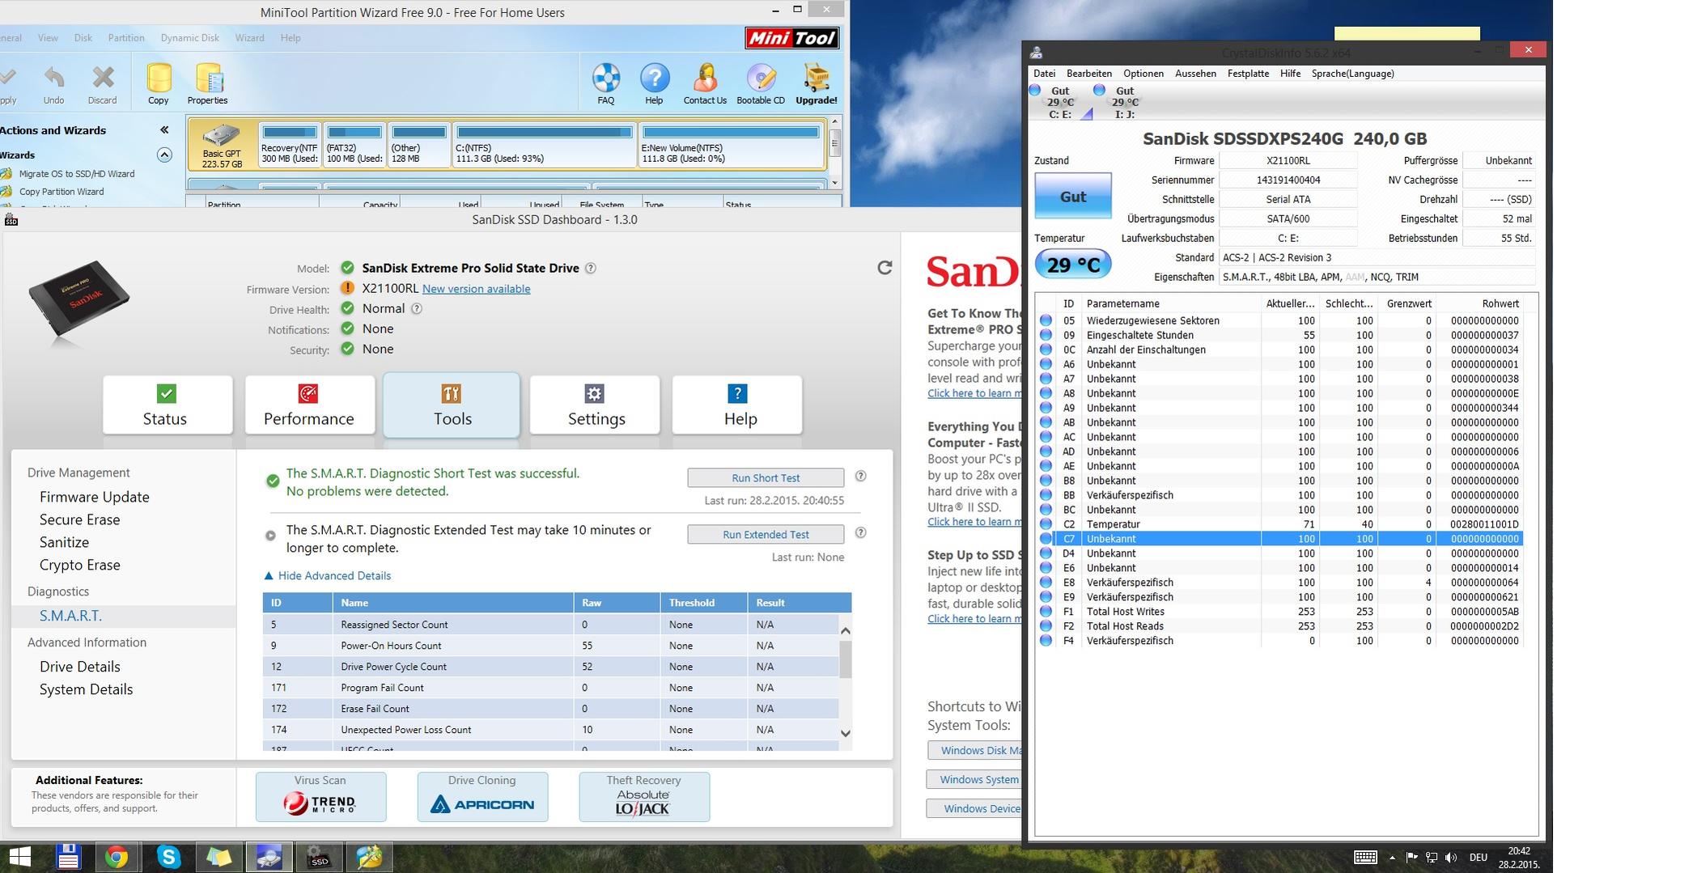Click the help icon beside Run Extended Test
The height and width of the screenshot is (873, 1697).
click(861, 532)
